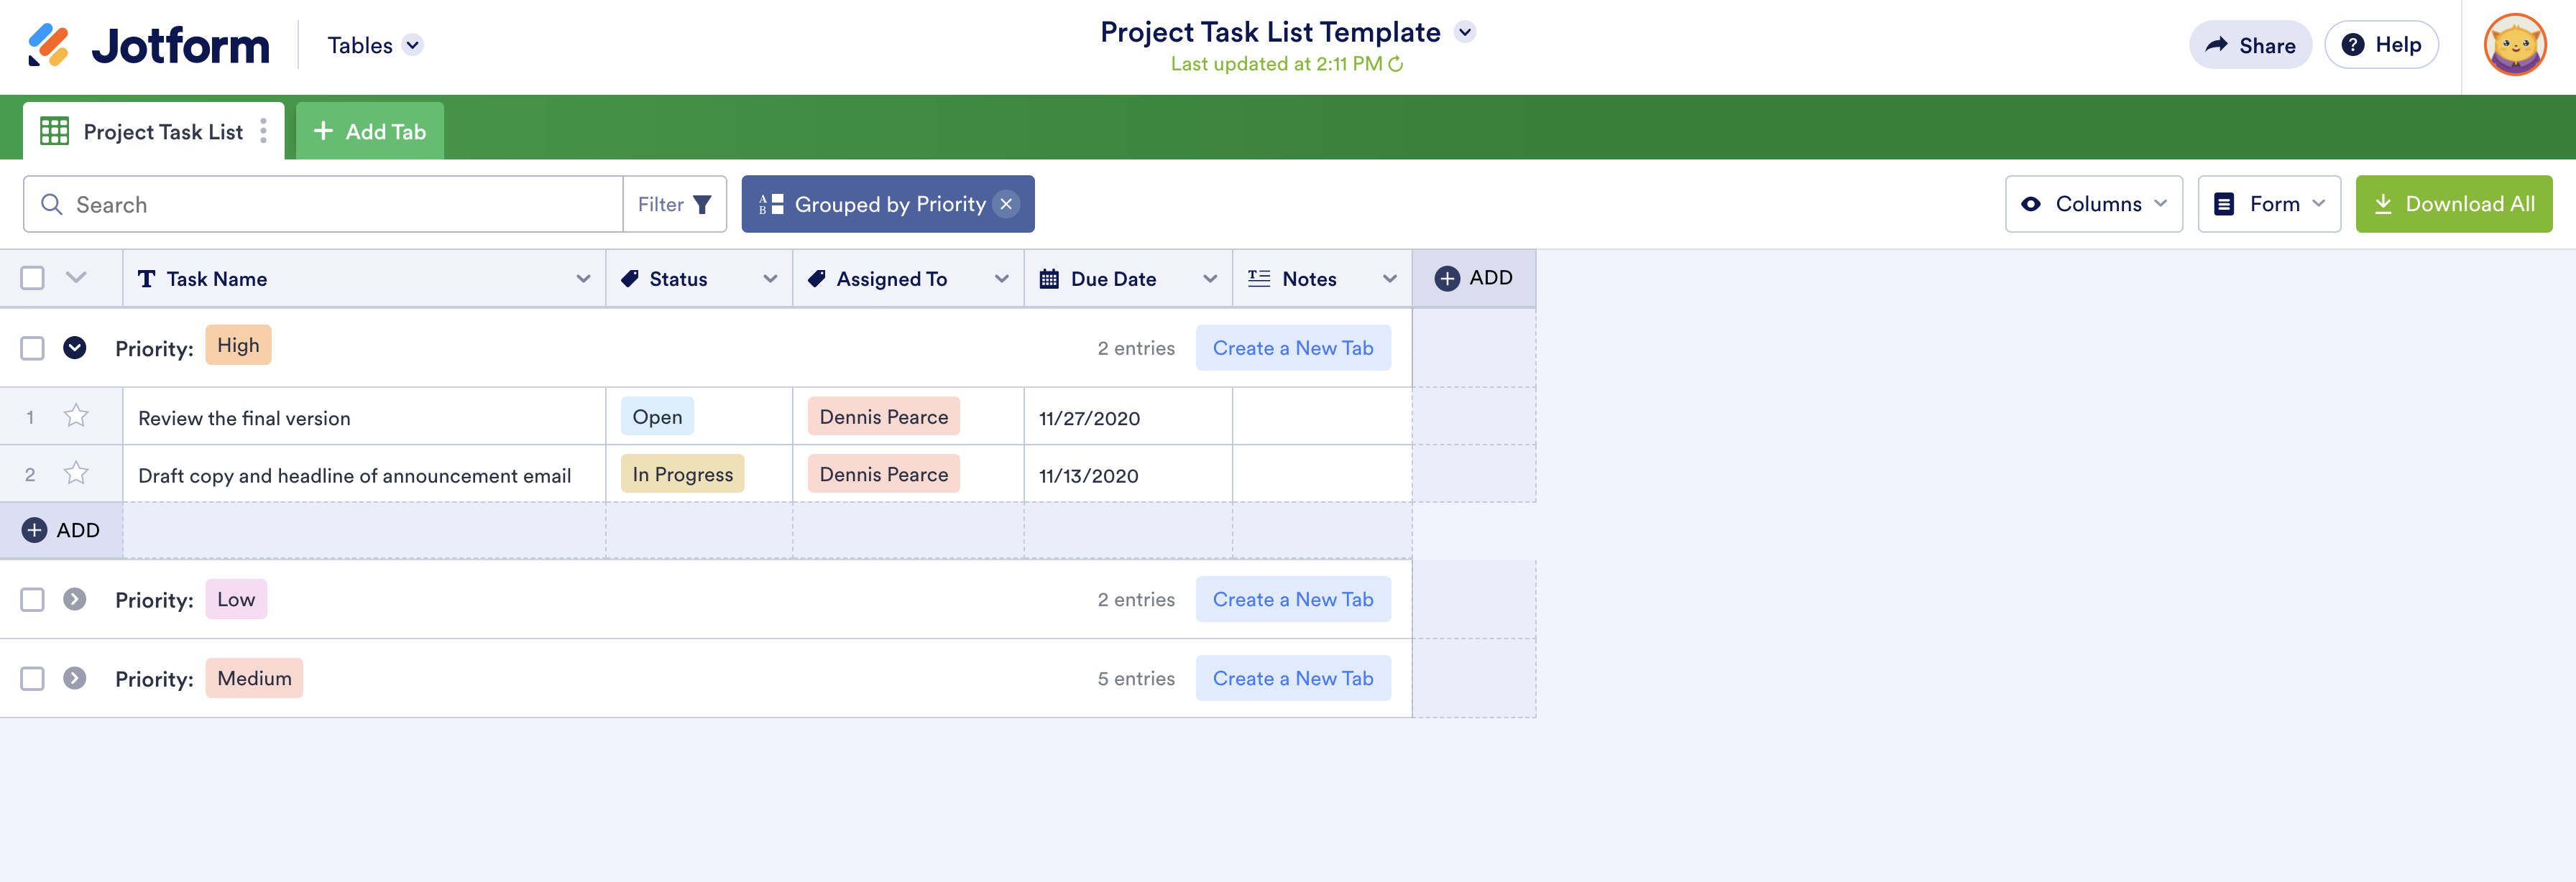
Task: Click the Add Tab button
Action: (370, 132)
